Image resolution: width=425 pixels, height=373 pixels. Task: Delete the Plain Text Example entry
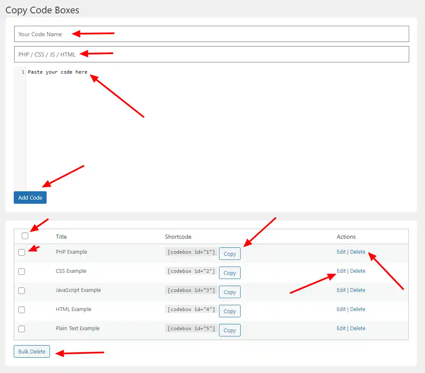358,328
